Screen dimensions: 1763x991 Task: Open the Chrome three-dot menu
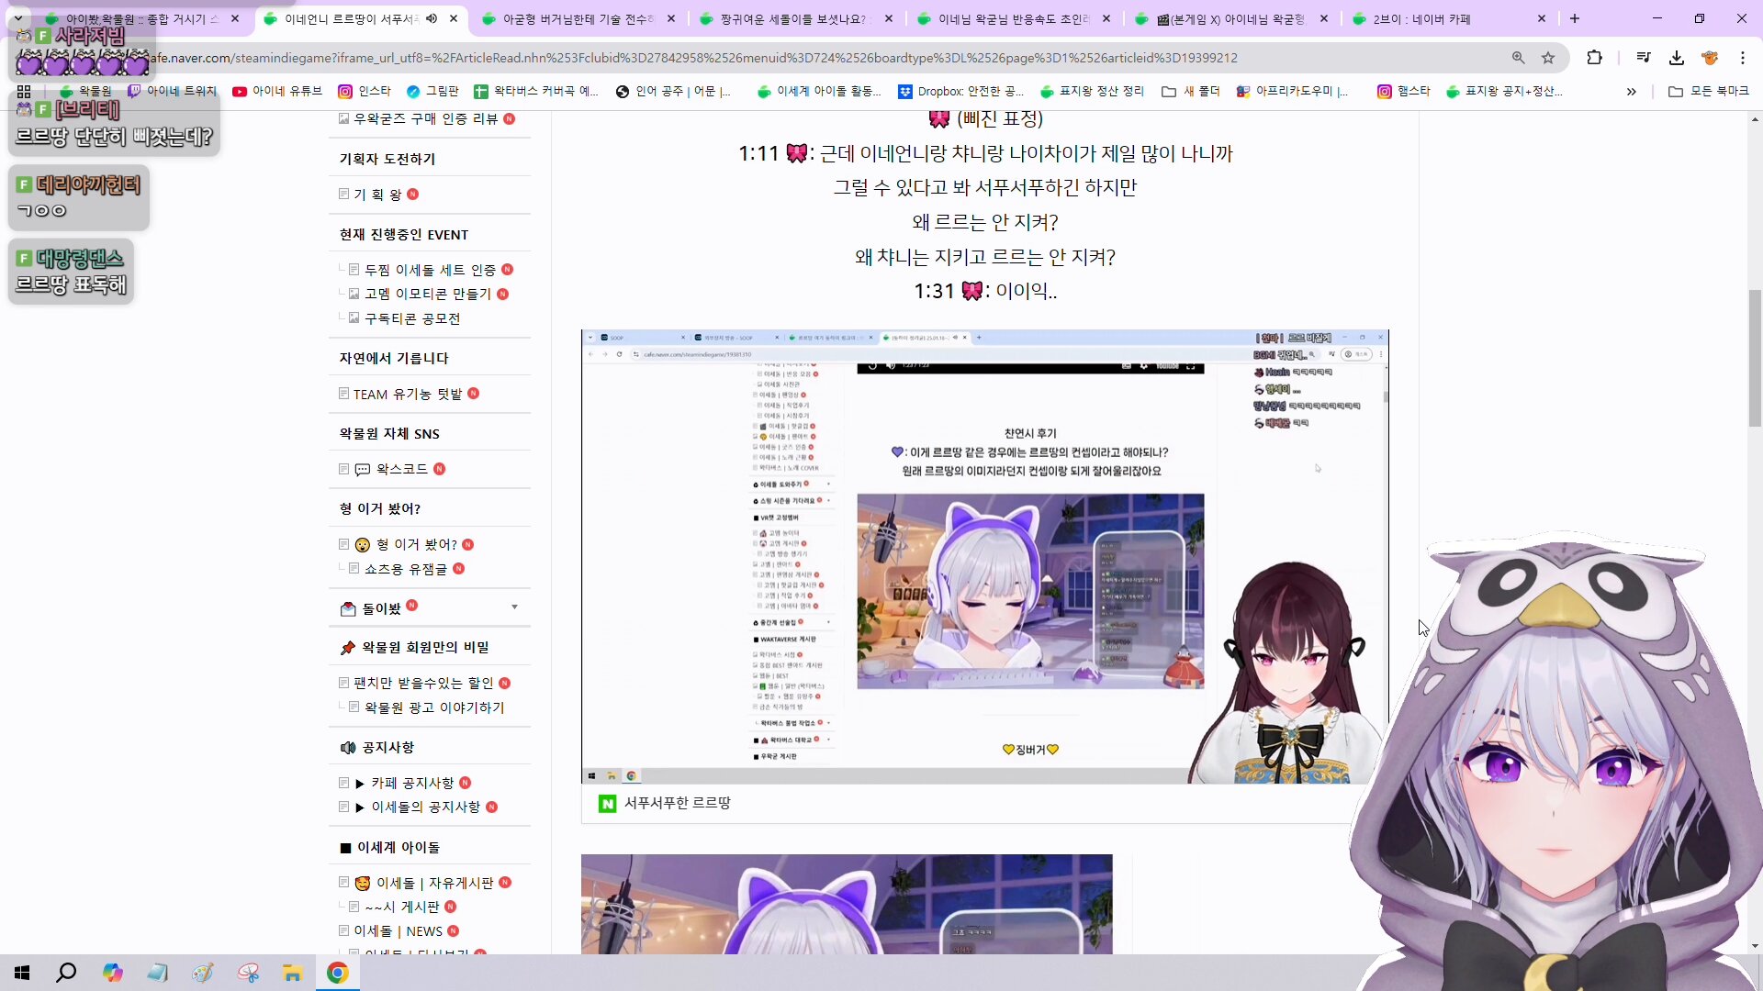click(1742, 58)
